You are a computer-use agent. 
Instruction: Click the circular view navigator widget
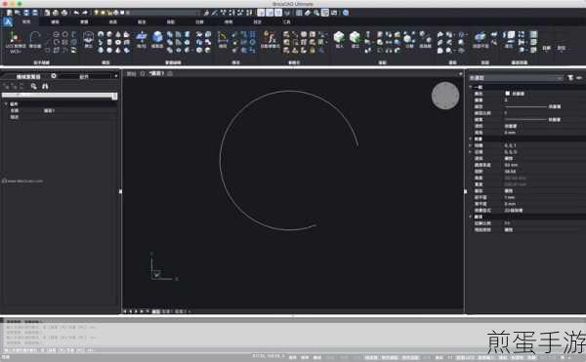click(x=445, y=96)
